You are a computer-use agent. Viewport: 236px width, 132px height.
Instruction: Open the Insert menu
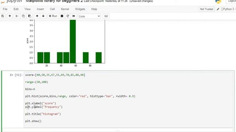(40, 9)
